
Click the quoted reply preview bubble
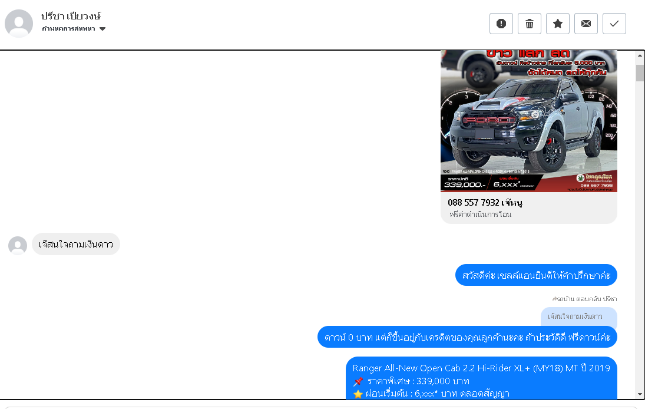(x=579, y=316)
